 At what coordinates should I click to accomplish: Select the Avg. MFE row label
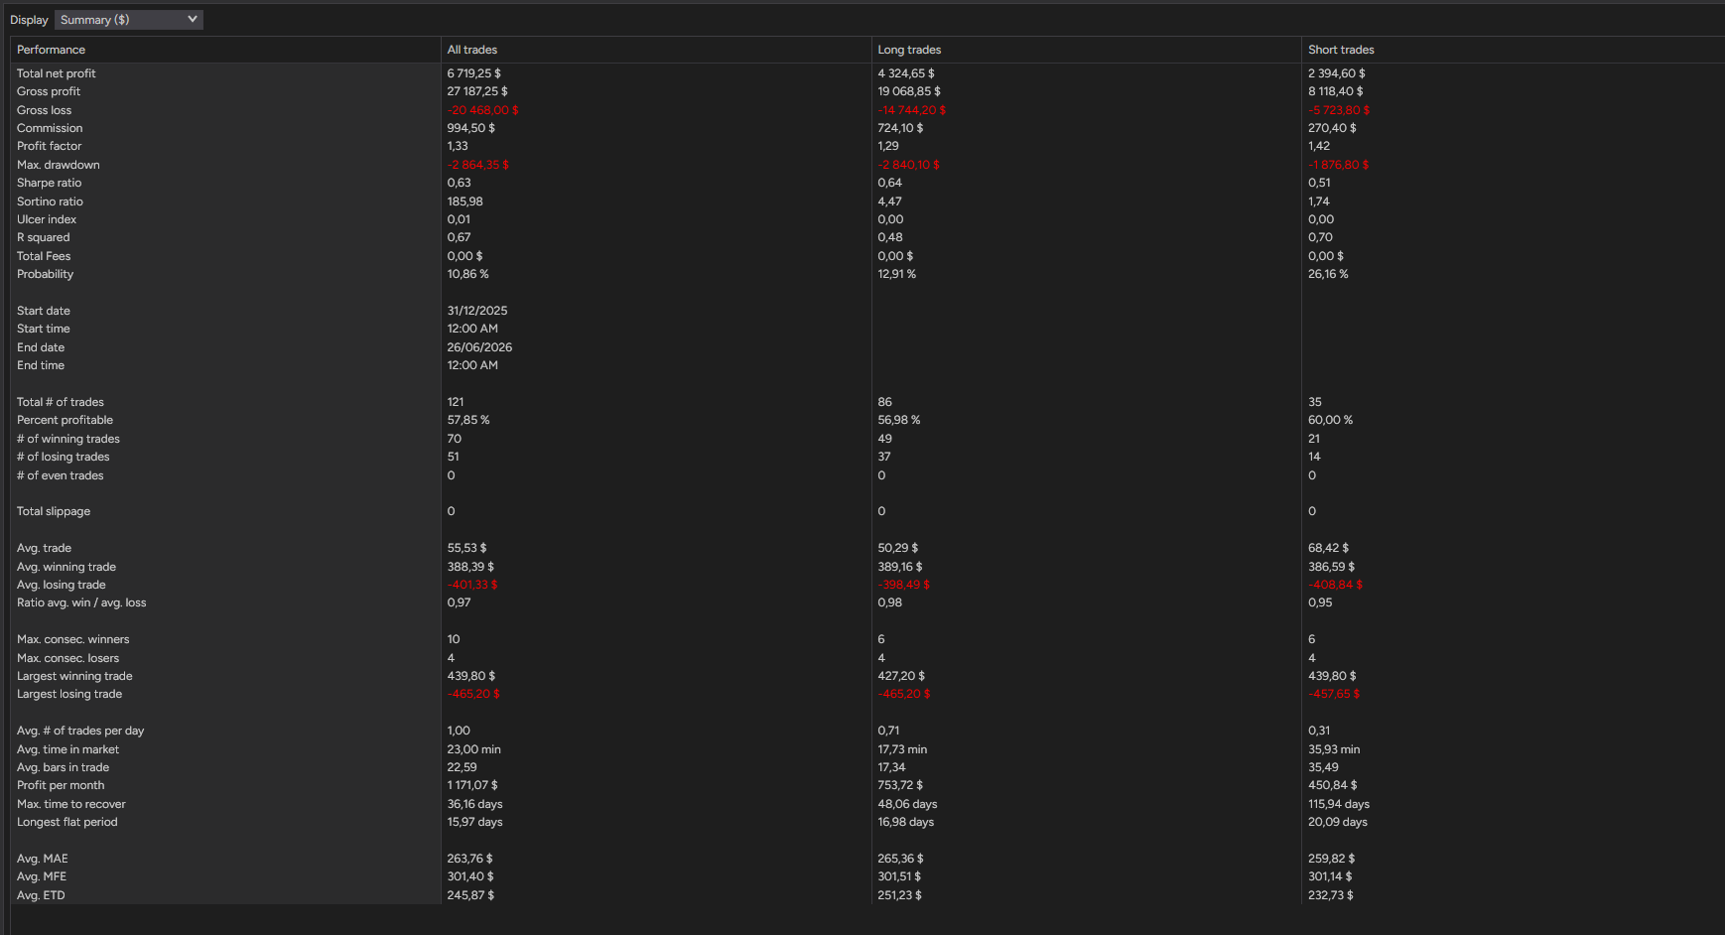tap(42, 876)
